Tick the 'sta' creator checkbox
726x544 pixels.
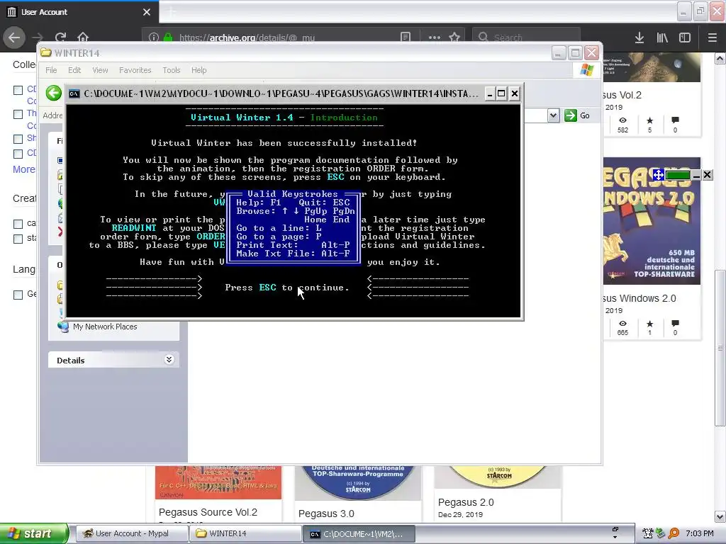click(18, 239)
